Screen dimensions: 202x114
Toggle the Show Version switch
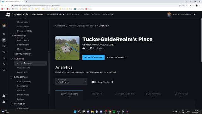coord(94,82)
